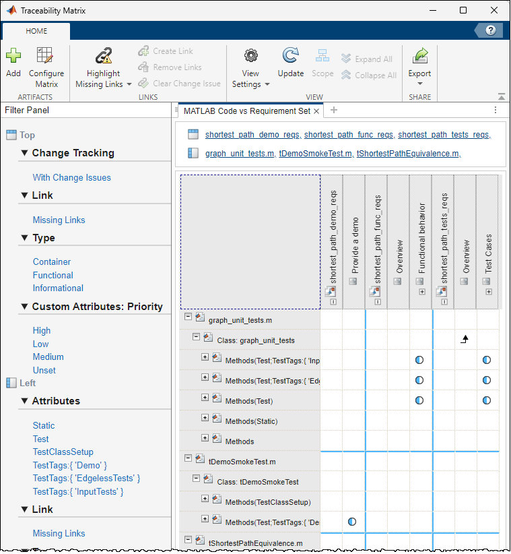Image resolution: width=511 pixels, height=554 pixels.
Task: Open shortest_path_tests_reqs link
Action: pos(444,135)
